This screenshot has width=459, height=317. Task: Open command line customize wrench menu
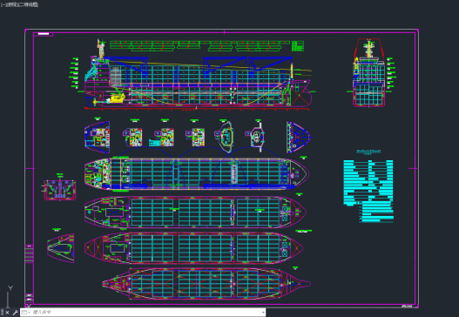(15, 313)
